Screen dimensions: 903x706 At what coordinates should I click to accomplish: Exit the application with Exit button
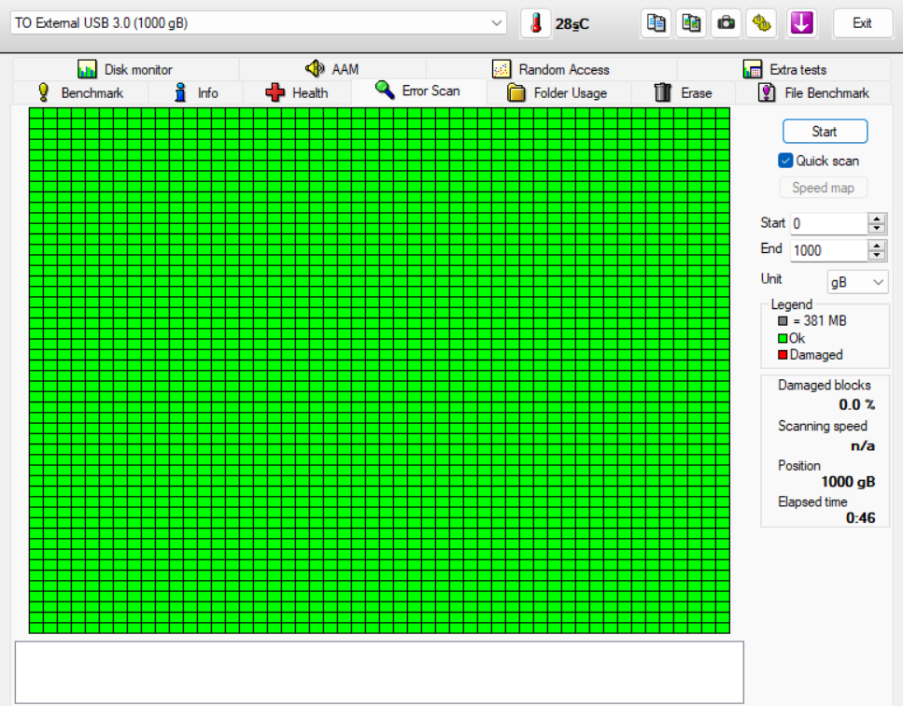click(x=862, y=23)
